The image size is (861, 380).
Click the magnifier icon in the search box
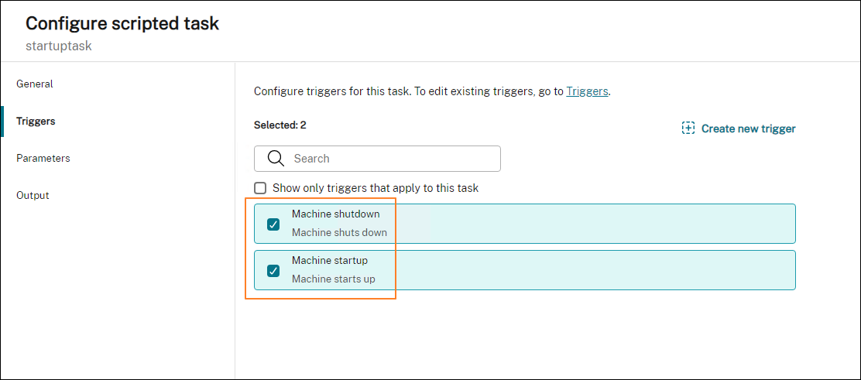tap(276, 159)
